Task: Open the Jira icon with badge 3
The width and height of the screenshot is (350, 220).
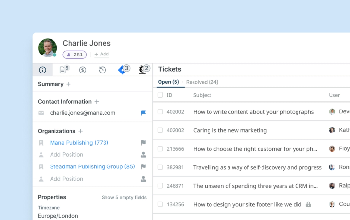Action: coord(123,70)
